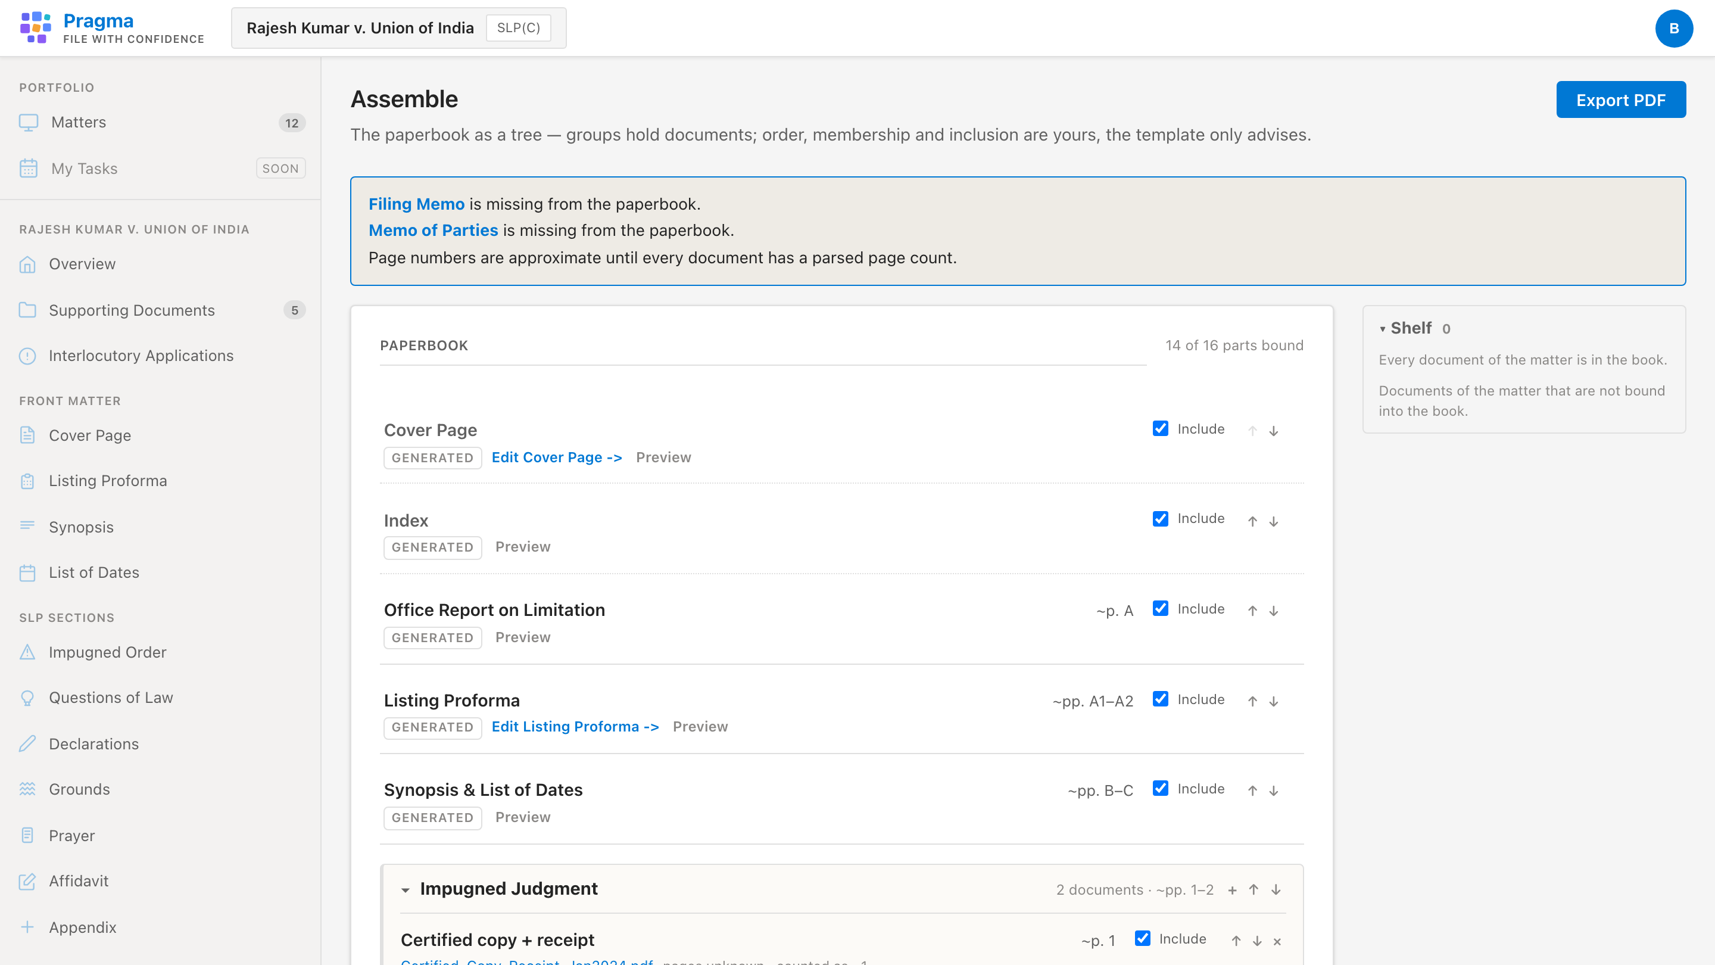
Task: Click the Overview home icon
Action: click(x=27, y=264)
